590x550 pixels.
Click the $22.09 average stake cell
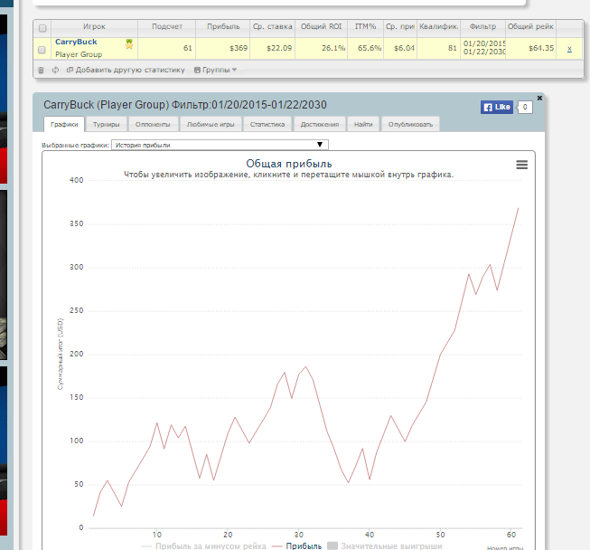click(273, 48)
